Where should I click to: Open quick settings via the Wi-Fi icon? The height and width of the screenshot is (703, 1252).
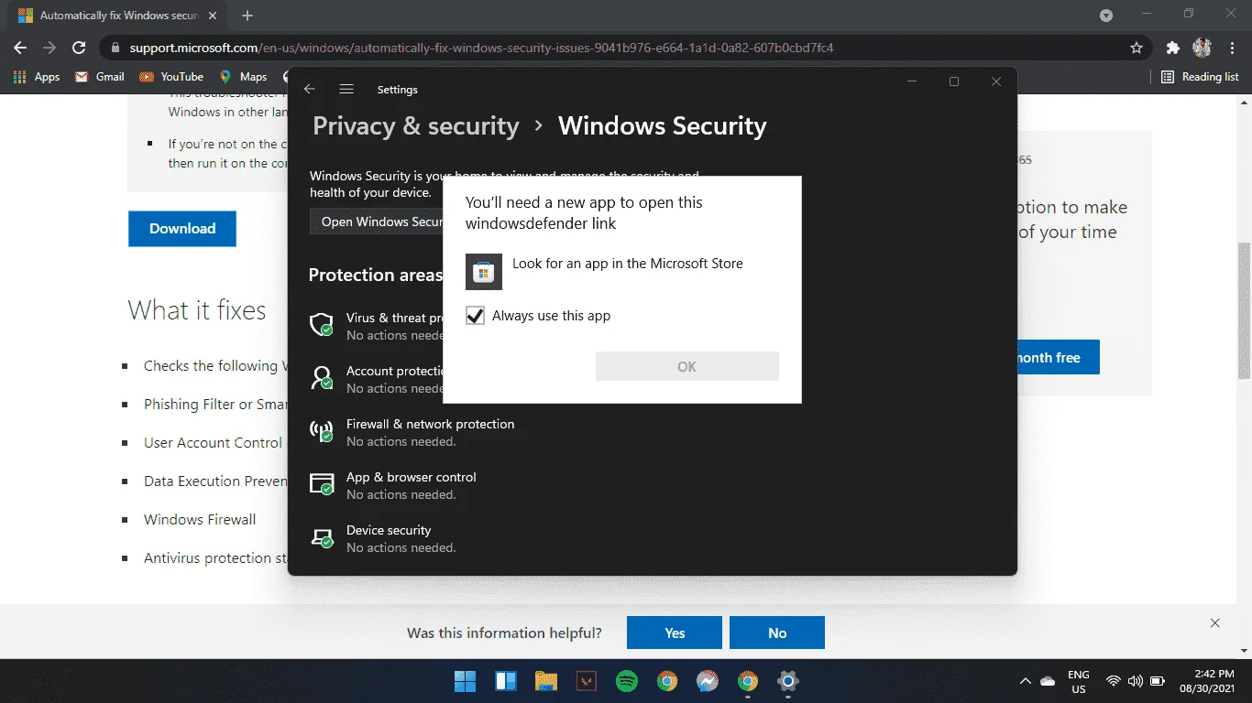point(1114,681)
